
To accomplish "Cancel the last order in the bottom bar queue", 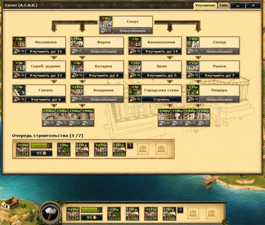I will tap(180, 210).
